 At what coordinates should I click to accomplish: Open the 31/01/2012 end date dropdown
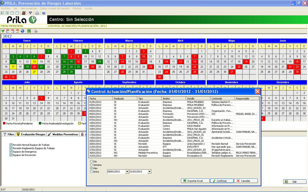(x=149, y=172)
